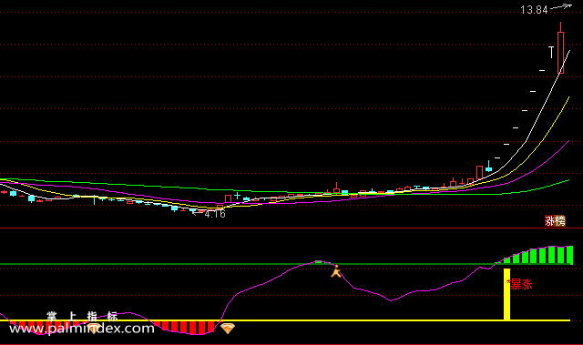Select the 涨榜 badge on the chart

click(555, 221)
